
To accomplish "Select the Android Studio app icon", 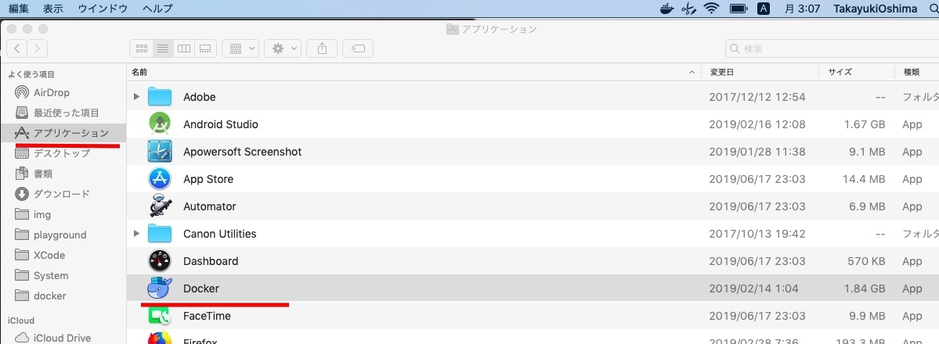I will click(x=160, y=124).
